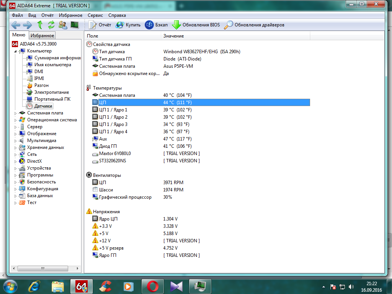Screen dimensions: 392x294
Task: Select the +12 V voltage row
Action: (x=201, y=240)
